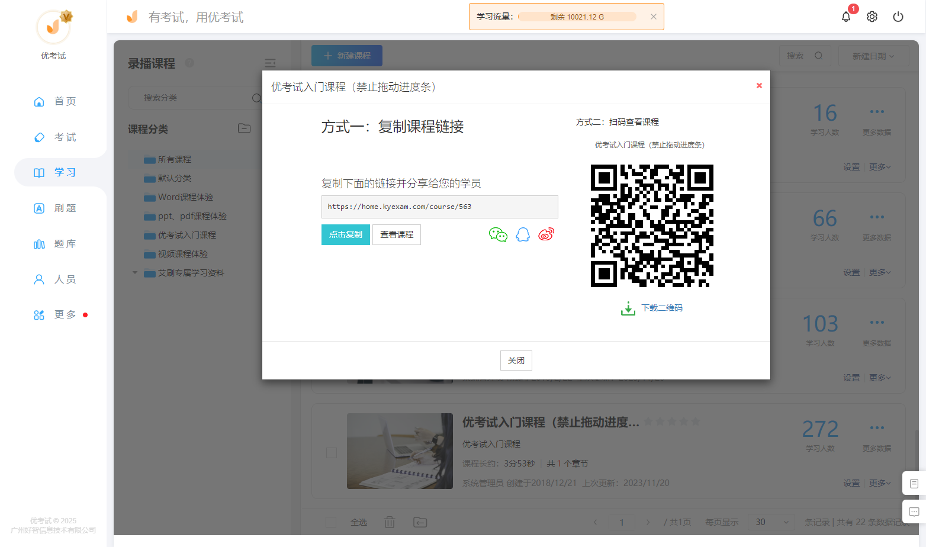926x547 pixels.
Task: Expand 更多 on the 272-learner course
Action: coord(880,483)
